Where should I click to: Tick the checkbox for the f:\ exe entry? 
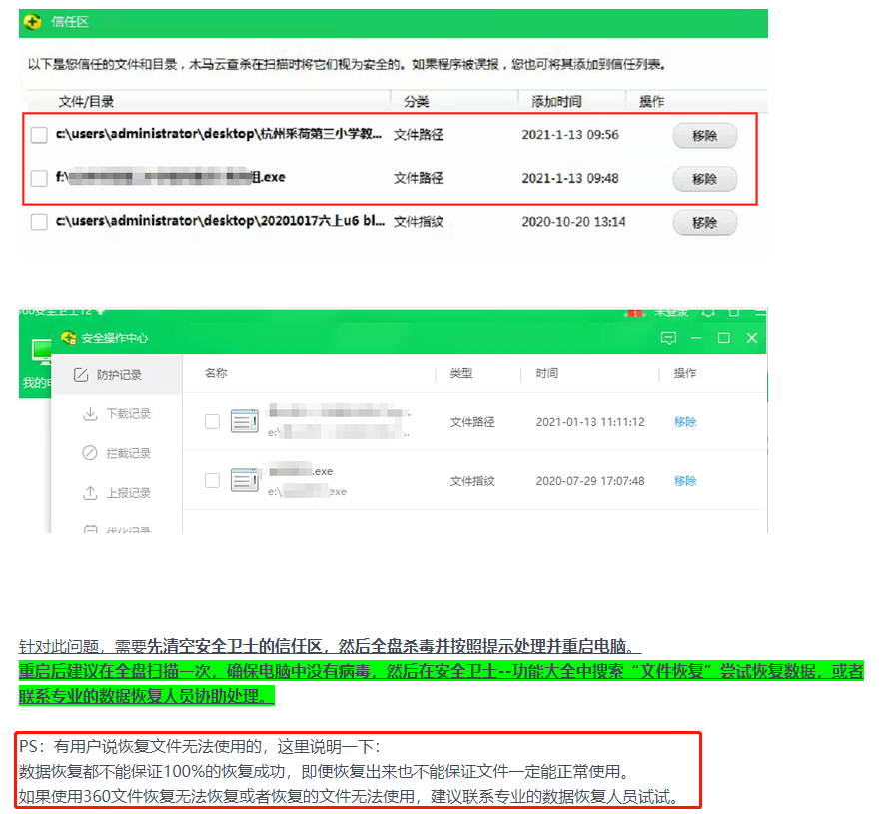39,178
